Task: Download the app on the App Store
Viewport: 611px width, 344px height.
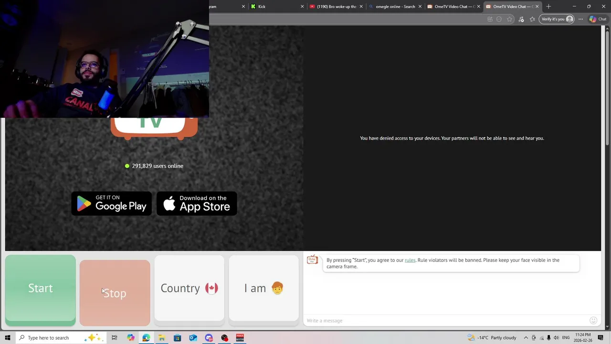Action: pos(197,204)
